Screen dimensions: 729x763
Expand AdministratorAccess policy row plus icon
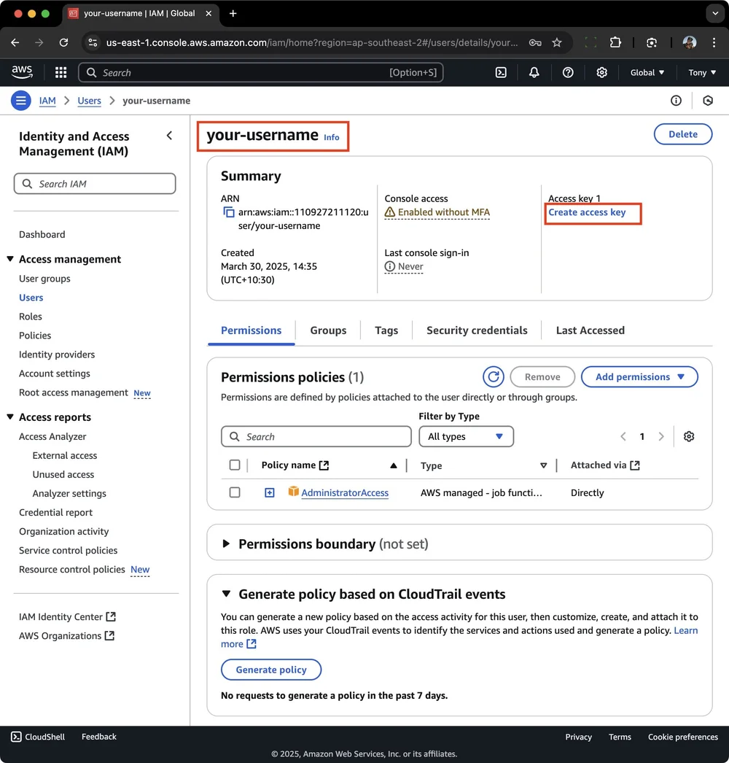click(270, 492)
